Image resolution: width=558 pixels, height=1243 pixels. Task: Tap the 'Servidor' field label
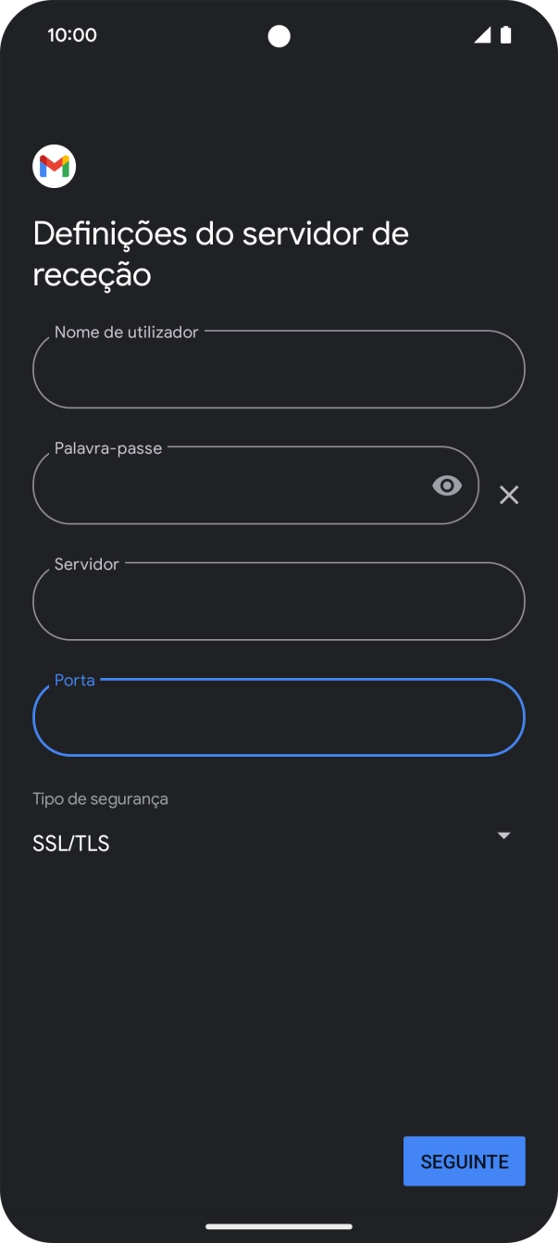(x=87, y=564)
